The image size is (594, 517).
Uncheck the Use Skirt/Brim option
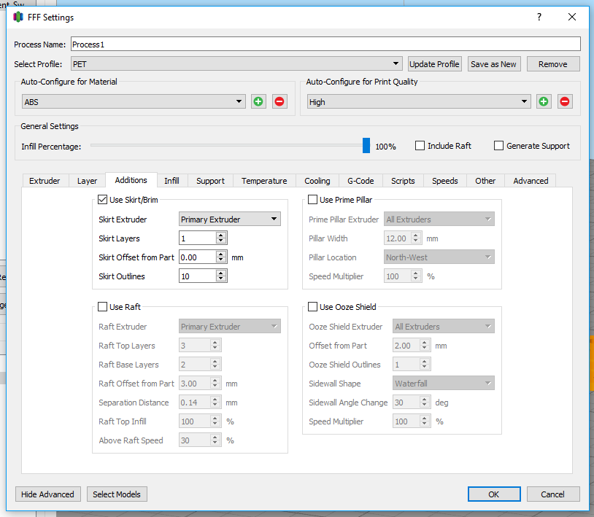pyautogui.click(x=102, y=200)
